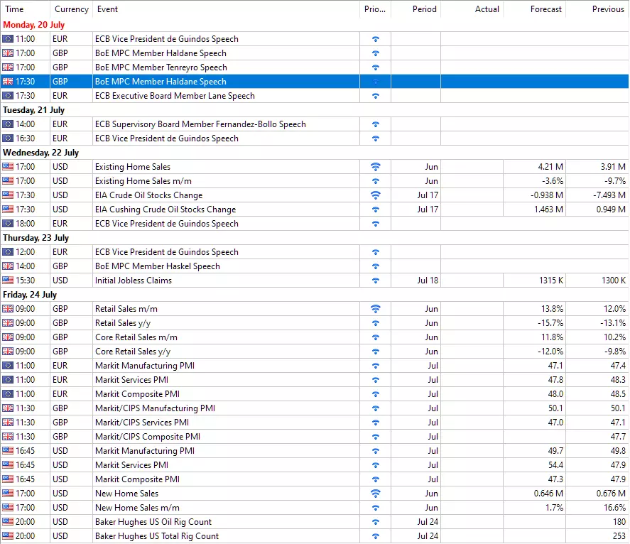
Task: Sort by the Actual column header
Action: [472, 9]
